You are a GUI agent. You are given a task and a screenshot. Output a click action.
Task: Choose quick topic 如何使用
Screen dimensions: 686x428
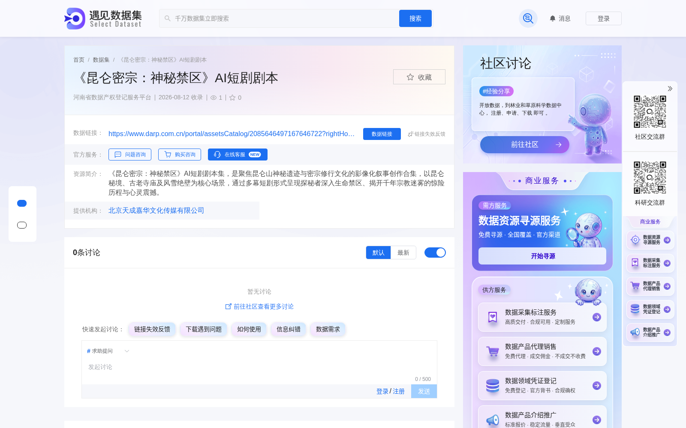coord(249,329)
